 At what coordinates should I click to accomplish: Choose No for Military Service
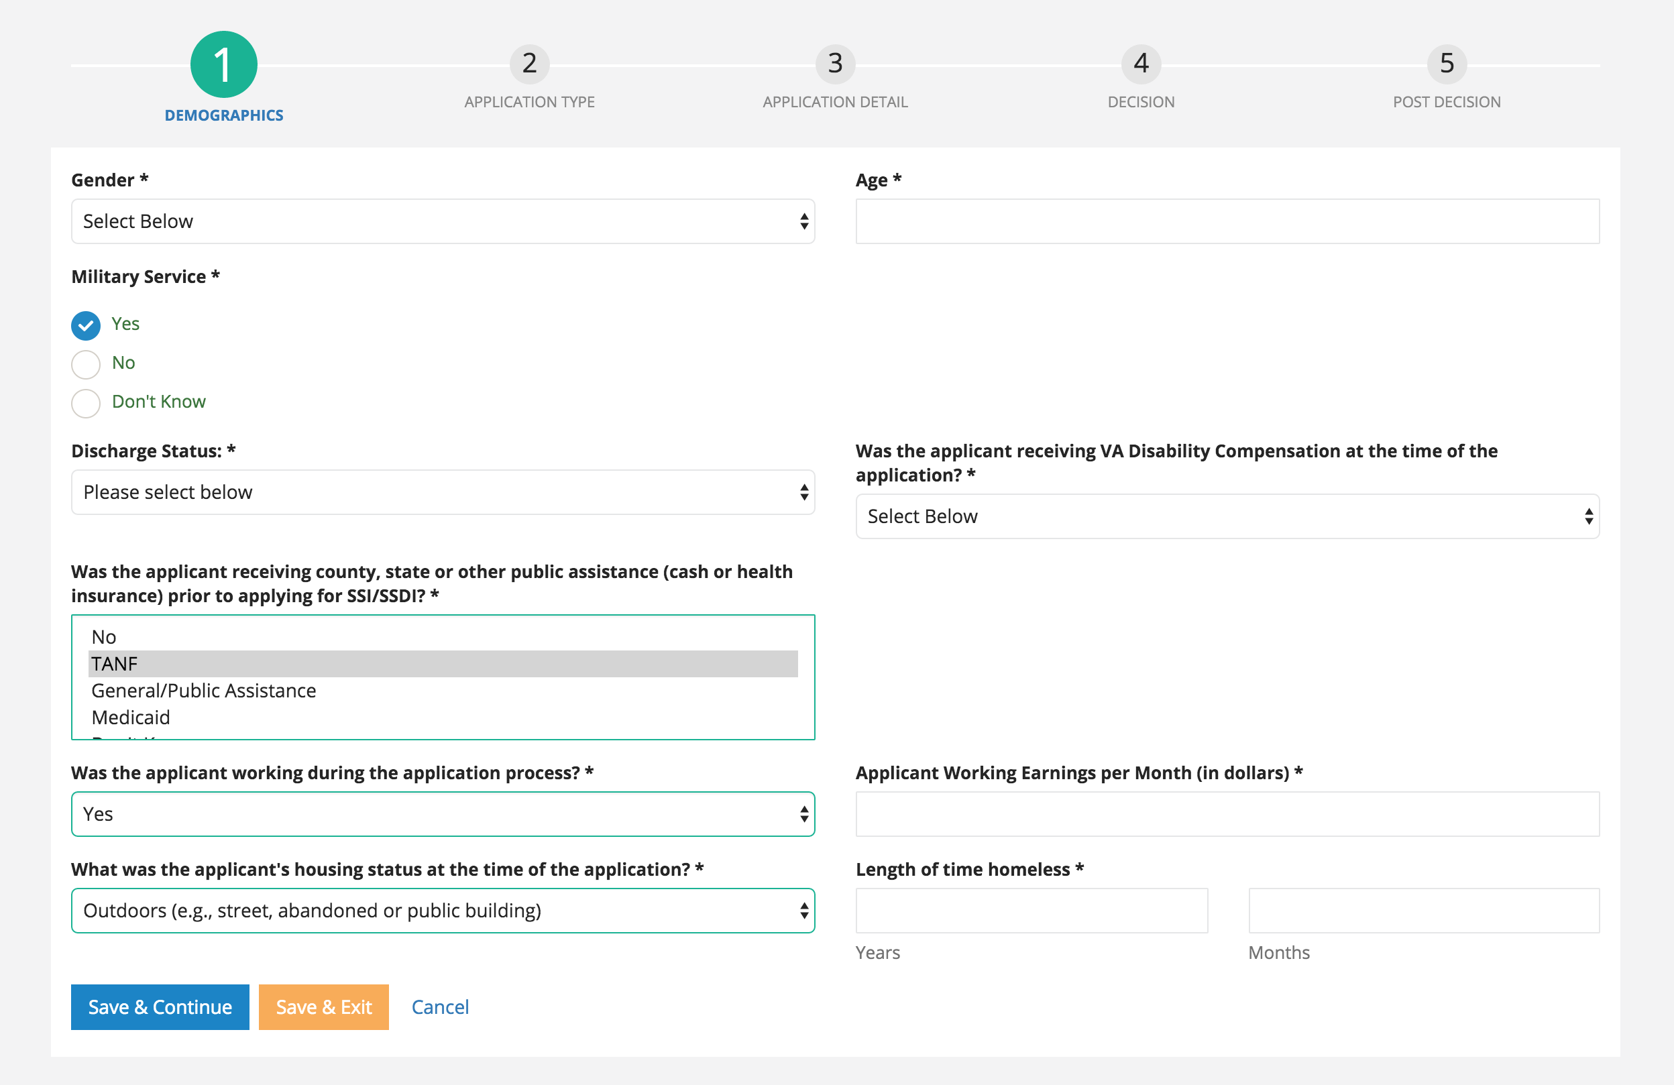tap(86, 363)
